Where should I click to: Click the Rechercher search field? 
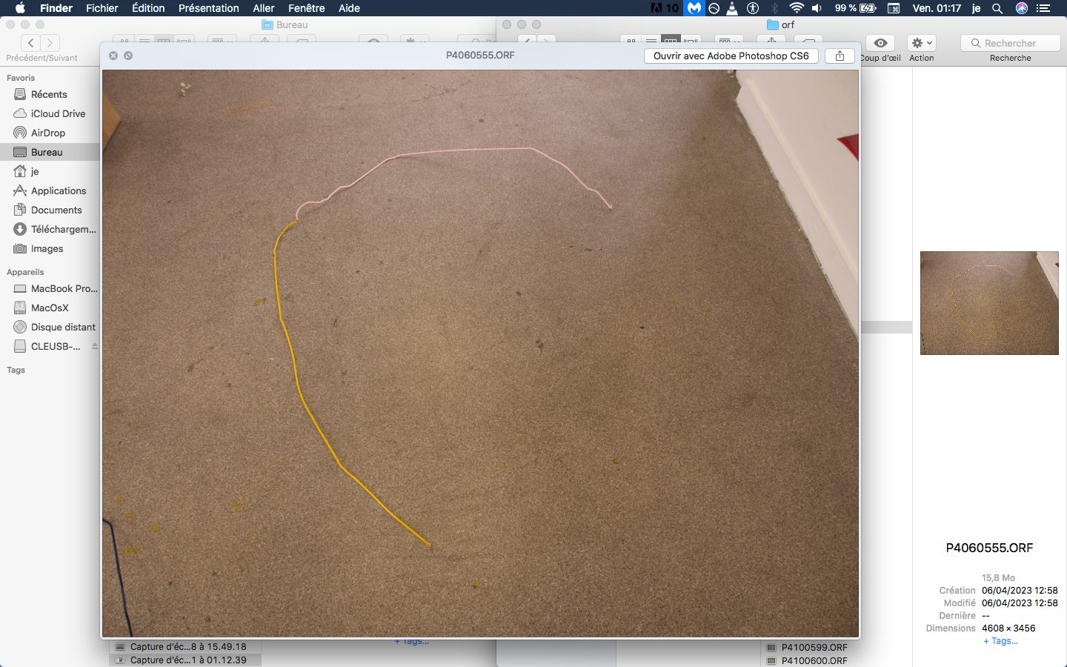(1011, 43)
